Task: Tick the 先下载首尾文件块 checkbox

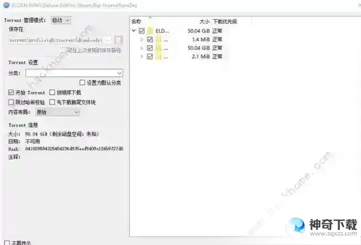Action: (x=53, y=102)
